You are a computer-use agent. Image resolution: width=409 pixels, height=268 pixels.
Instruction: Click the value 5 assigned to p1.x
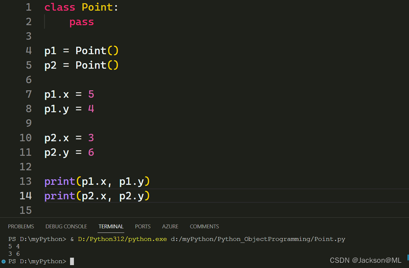91,94
